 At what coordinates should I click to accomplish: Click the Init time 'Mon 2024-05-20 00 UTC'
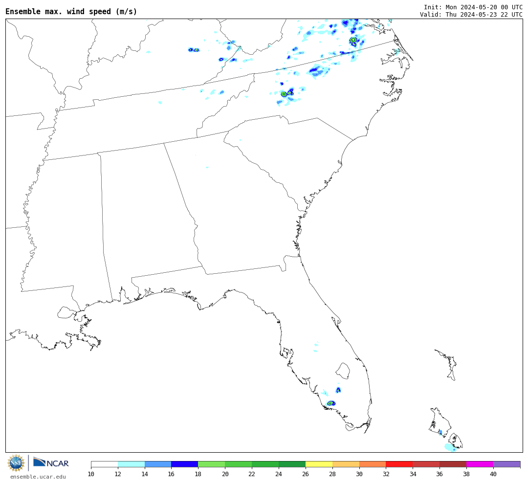[484, 7]
